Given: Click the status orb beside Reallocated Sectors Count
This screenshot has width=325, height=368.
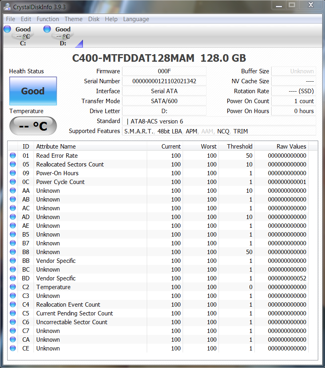Looking at the screenshot, I should pos(13,164).
